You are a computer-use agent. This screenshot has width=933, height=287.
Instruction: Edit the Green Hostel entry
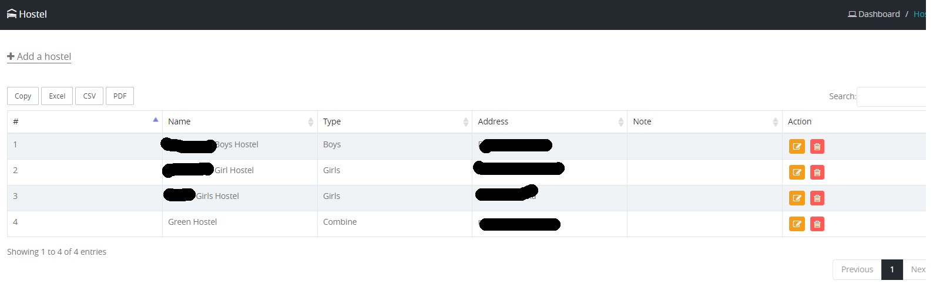coord(797,224)
